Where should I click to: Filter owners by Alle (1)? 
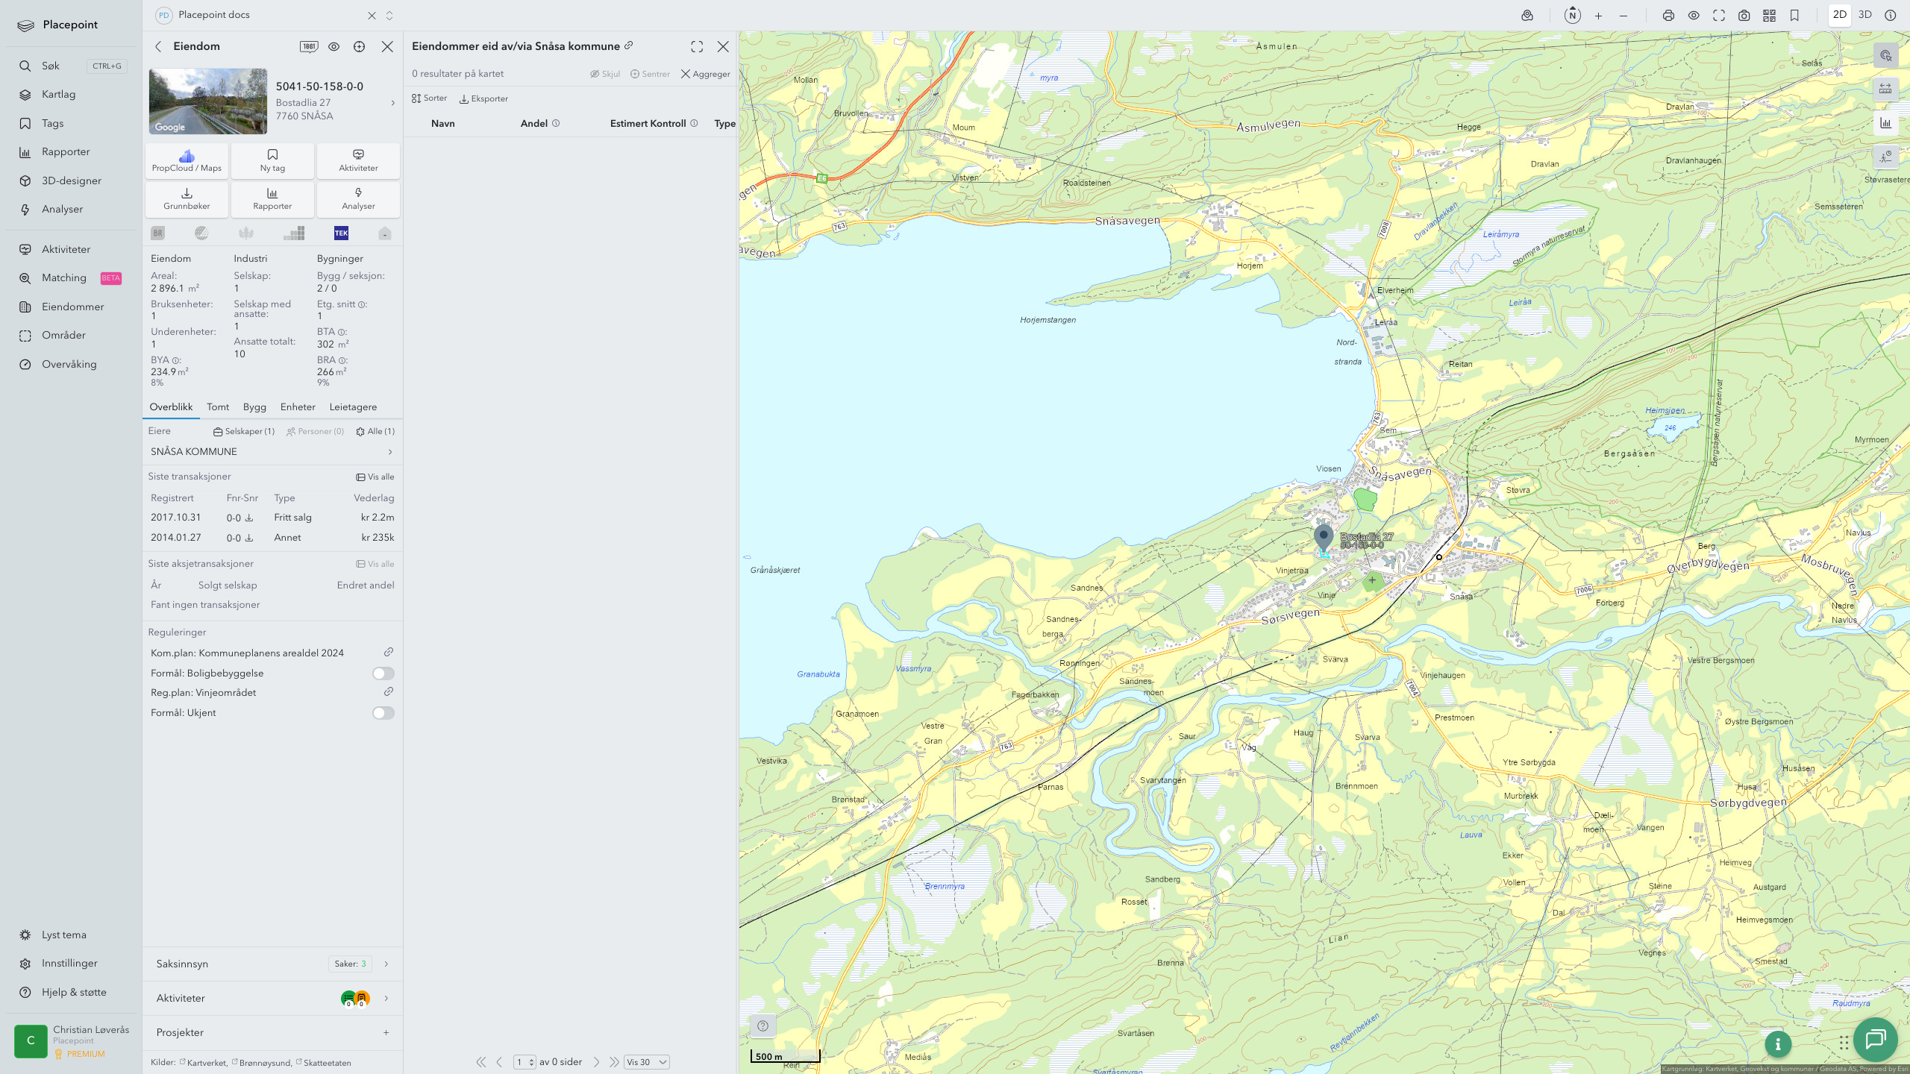click(375, 431)
